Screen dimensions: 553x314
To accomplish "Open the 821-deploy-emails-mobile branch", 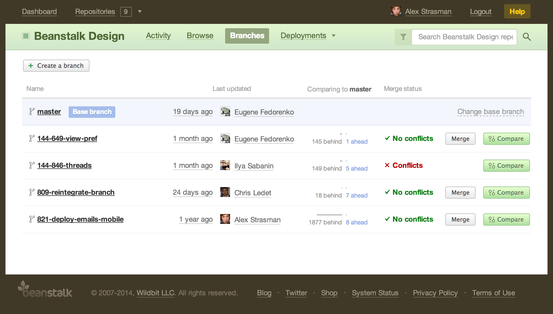I will click(80, 219).
